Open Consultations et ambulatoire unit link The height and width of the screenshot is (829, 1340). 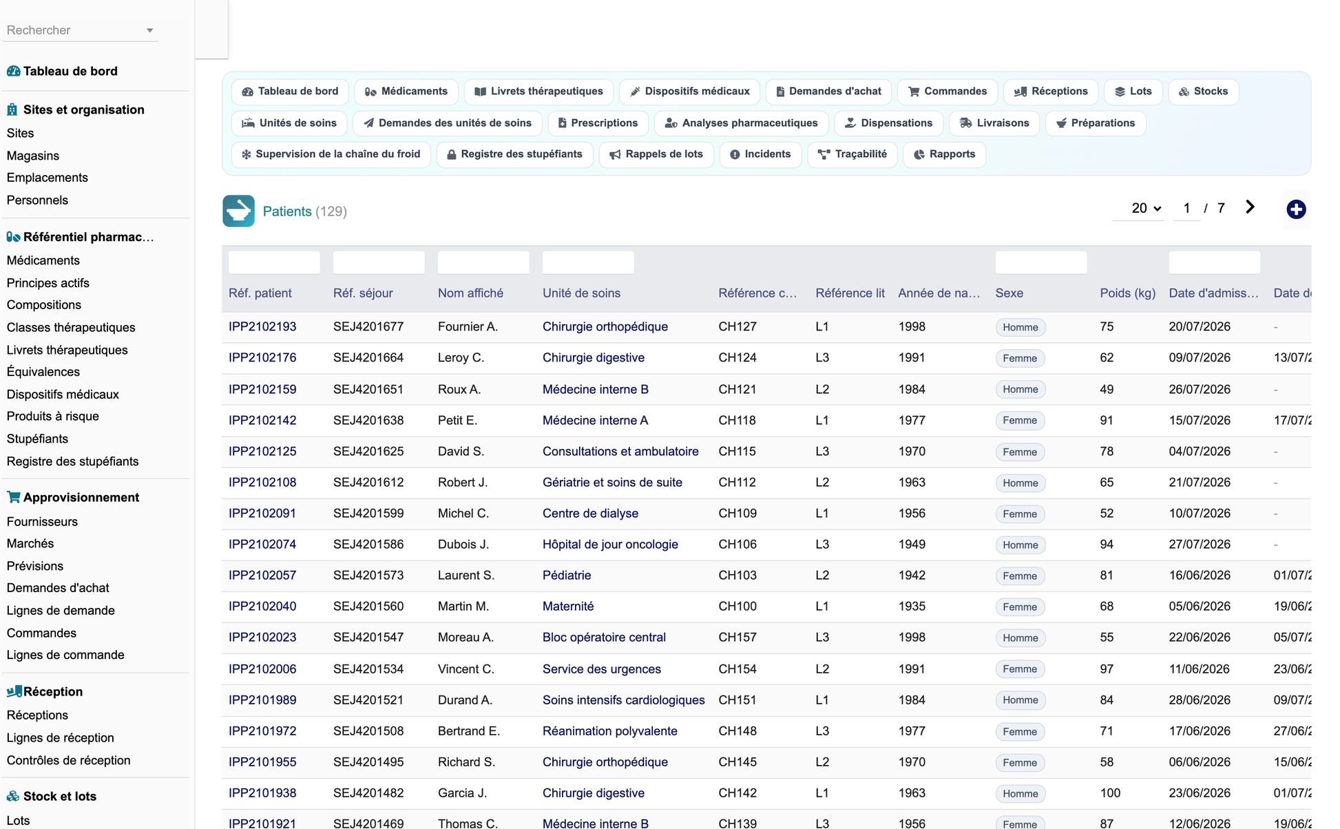click(x=620, y=452)
